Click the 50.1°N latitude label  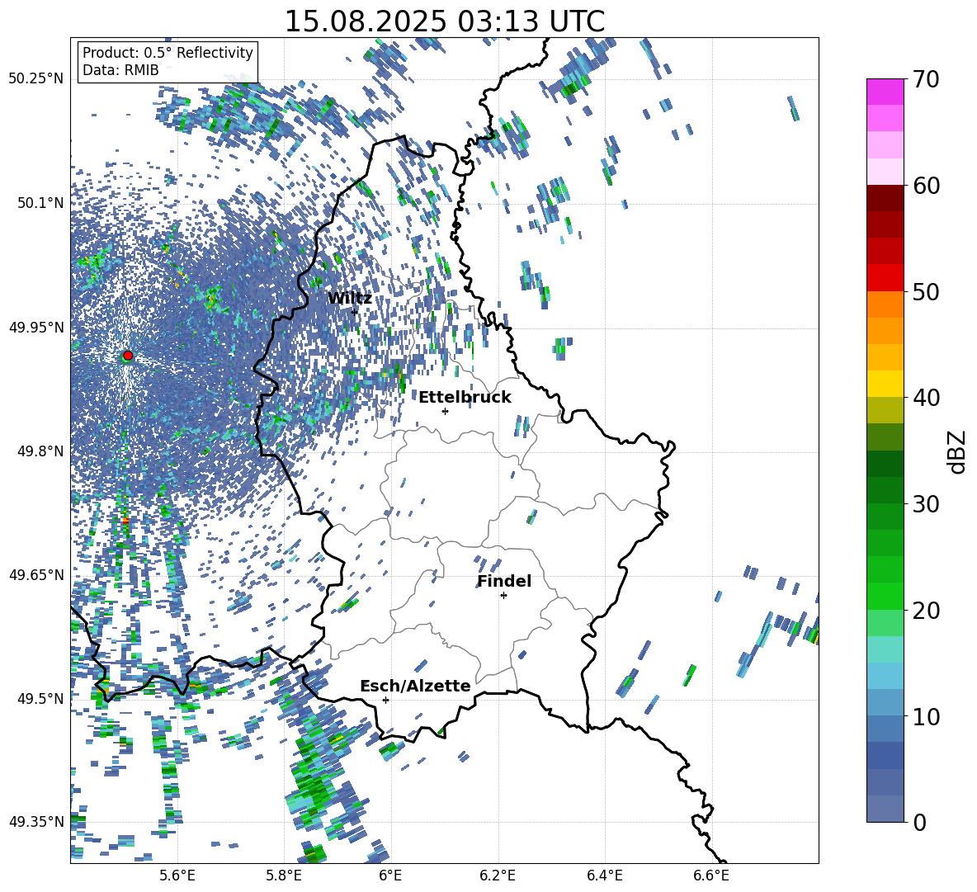40,202
